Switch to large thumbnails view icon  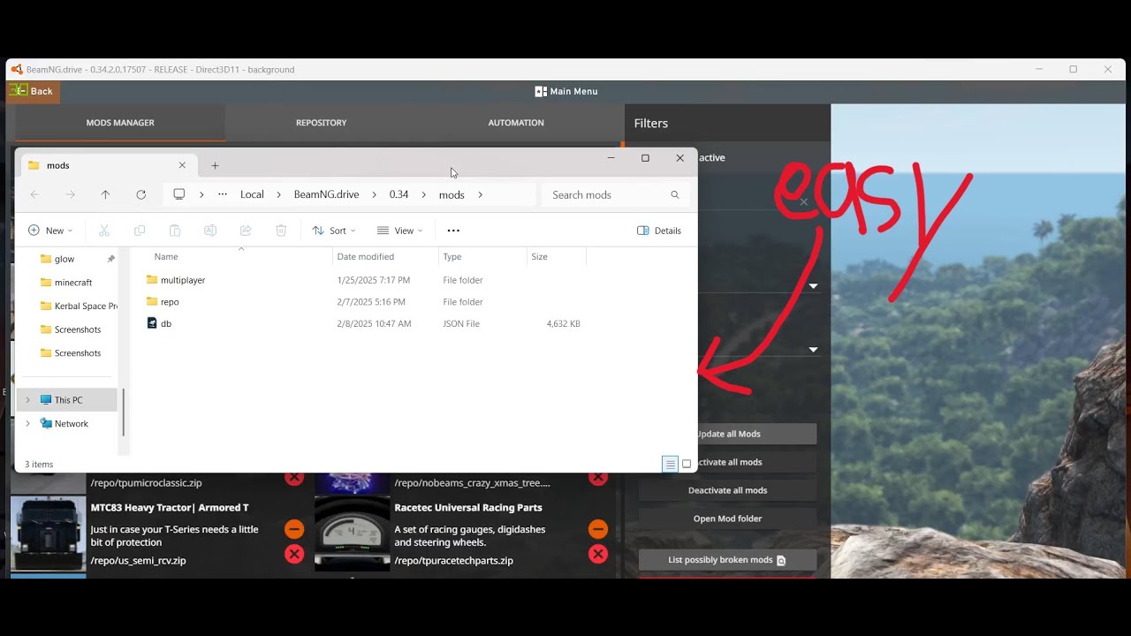[687, 464]
